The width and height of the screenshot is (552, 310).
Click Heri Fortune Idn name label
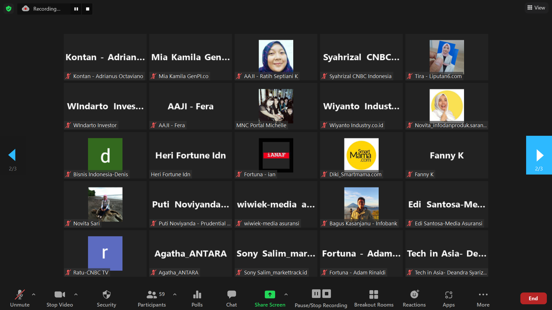click(170, 174)
